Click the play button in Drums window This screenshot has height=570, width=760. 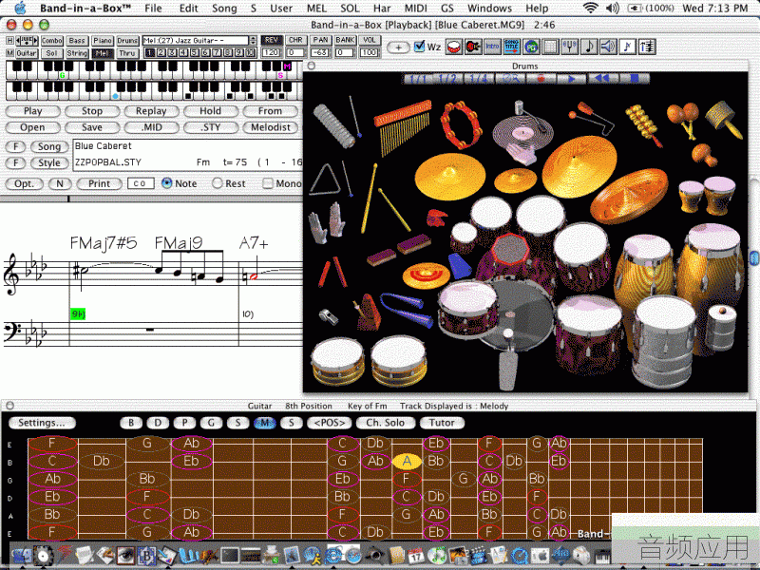tap(571, 79)
